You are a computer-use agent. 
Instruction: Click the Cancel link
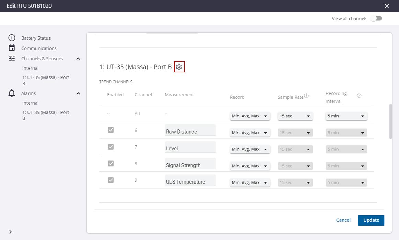343,220
